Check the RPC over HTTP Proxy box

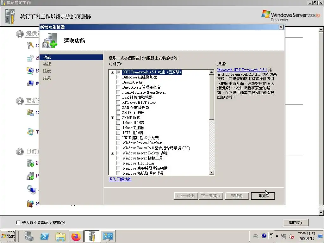(x=118, y=103)
